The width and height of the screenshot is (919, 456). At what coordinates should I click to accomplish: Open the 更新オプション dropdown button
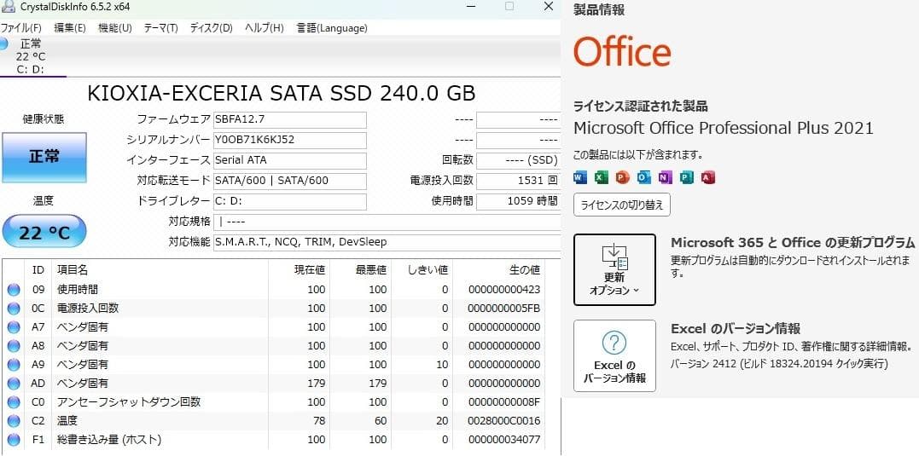[x=614, y=269]
